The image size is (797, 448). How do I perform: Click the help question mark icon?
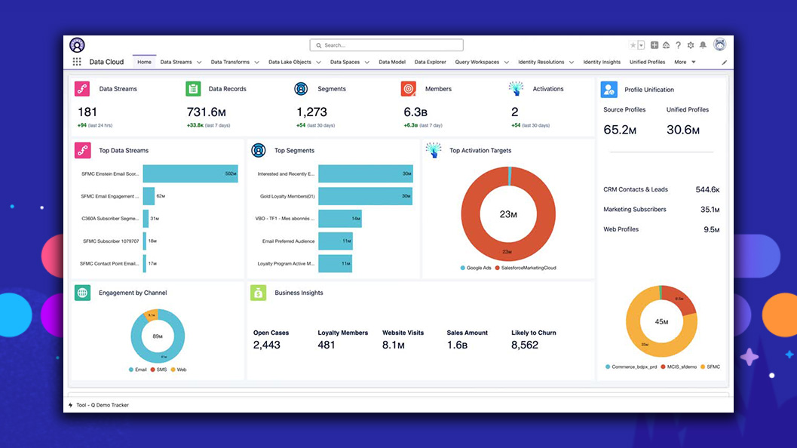678,45
